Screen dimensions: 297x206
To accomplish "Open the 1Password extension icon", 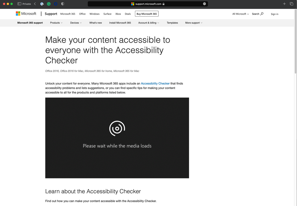I will click(42, 4).
